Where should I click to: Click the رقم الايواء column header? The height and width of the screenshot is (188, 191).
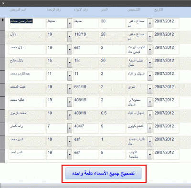81,10
